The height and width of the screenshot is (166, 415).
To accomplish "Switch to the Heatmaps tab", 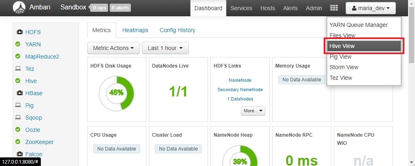I will coord(135,30).
